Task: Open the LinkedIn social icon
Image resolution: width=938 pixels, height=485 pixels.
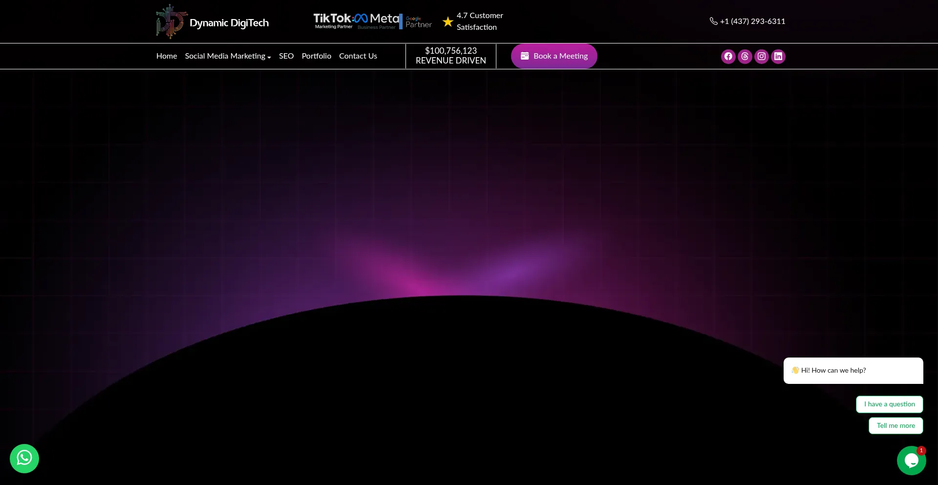Action: tap(778, 56)
